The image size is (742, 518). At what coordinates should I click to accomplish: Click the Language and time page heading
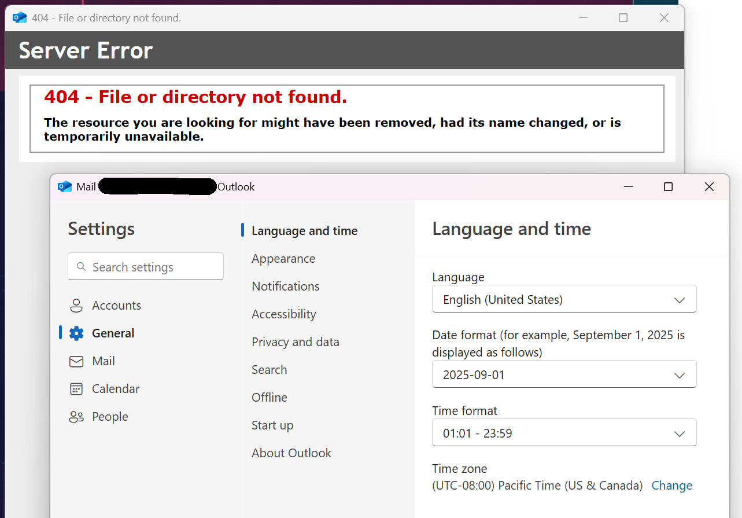(x=512, y=229)
